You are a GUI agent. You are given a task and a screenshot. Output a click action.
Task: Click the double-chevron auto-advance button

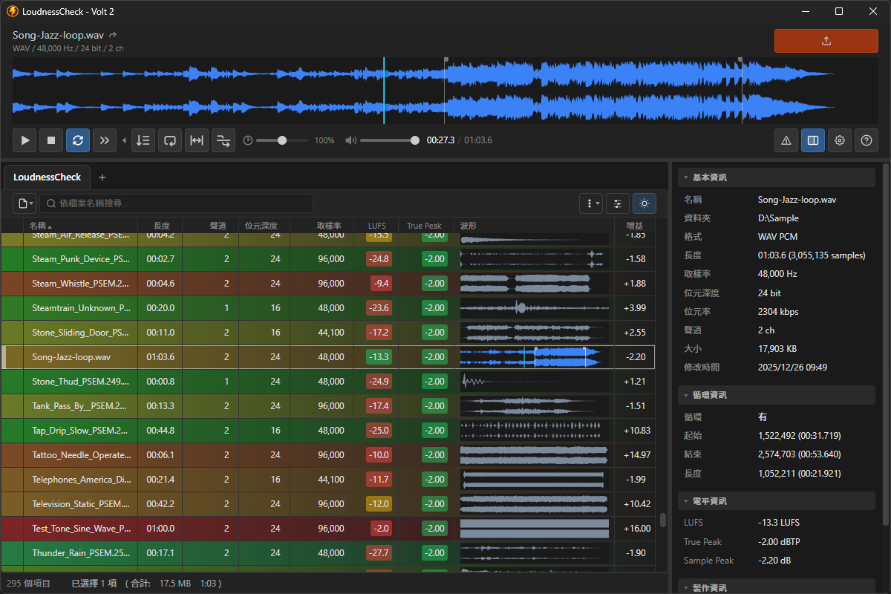(105, 140)
